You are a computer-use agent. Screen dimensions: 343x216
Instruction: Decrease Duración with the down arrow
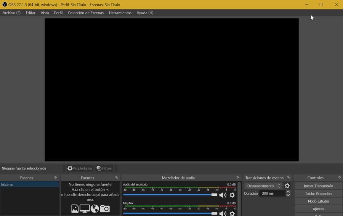click(288, 195)
